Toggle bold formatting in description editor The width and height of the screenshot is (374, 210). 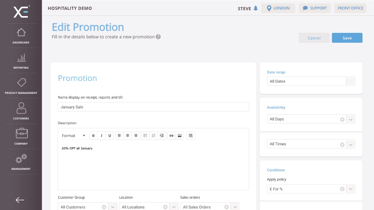click(93, 135)
